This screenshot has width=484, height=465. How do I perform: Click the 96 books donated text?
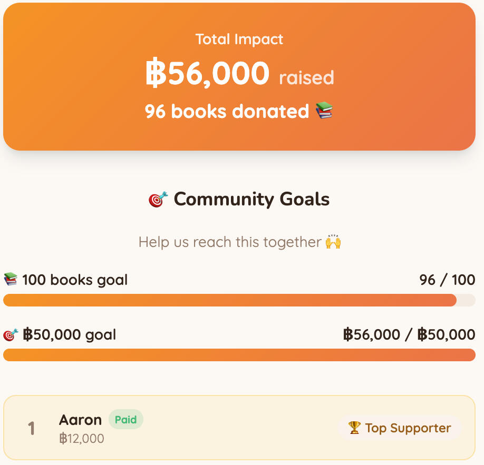(x=227, y=111)
